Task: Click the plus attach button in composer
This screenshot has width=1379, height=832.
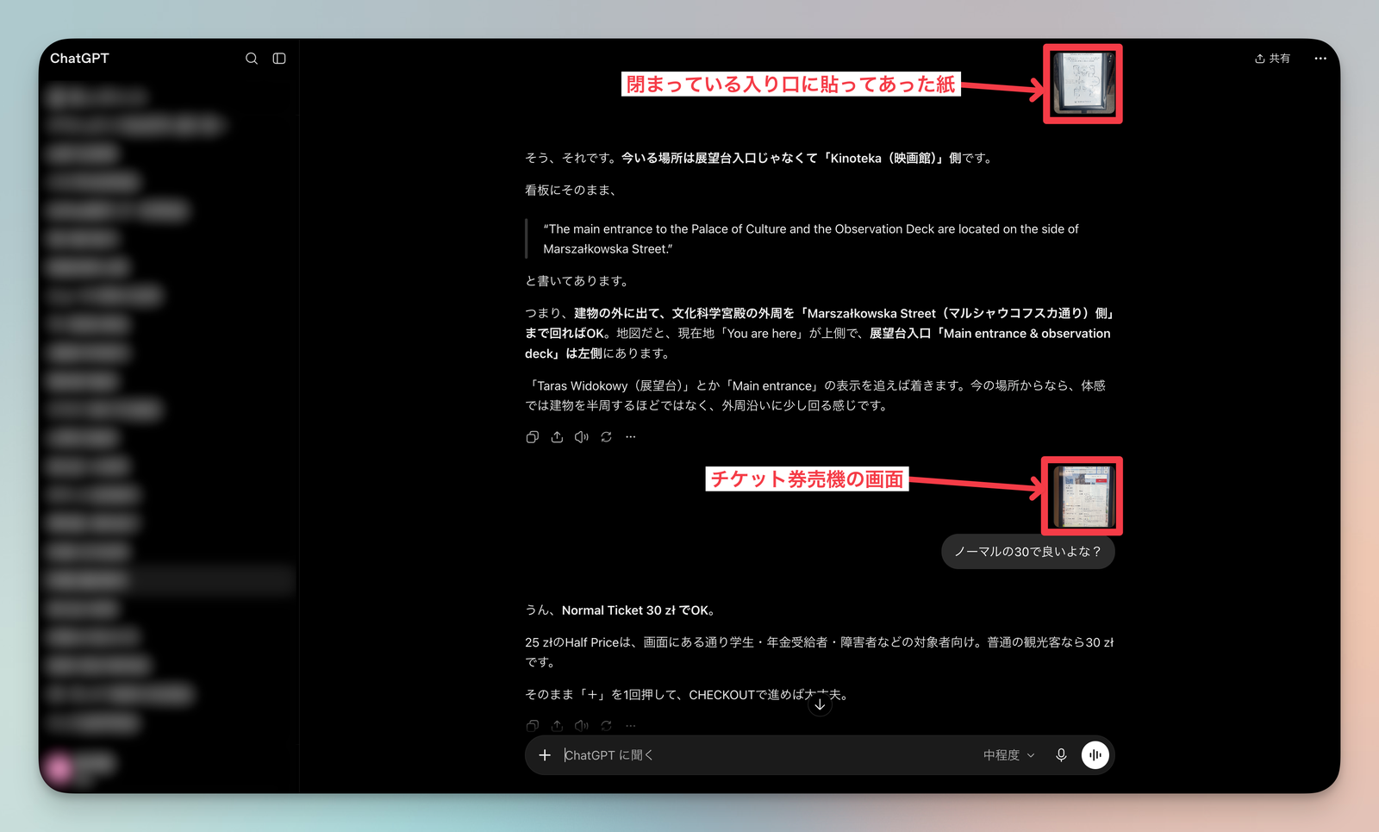Action: (545, 755)
